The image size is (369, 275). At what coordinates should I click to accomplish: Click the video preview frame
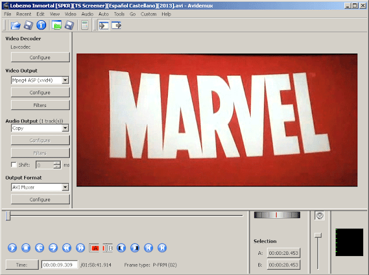[217, 120]
